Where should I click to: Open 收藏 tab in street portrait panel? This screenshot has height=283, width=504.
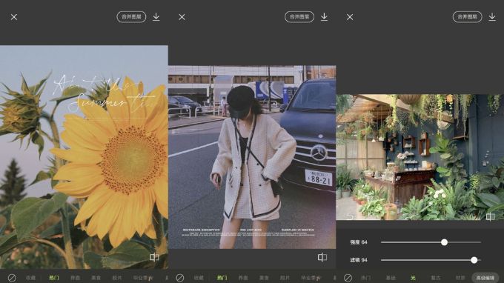pos(199,278)
